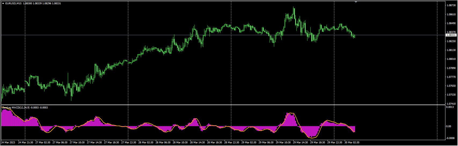Click the 28 Mar 10:30 time label
The image size is (458, 146).
click(180, 143)
